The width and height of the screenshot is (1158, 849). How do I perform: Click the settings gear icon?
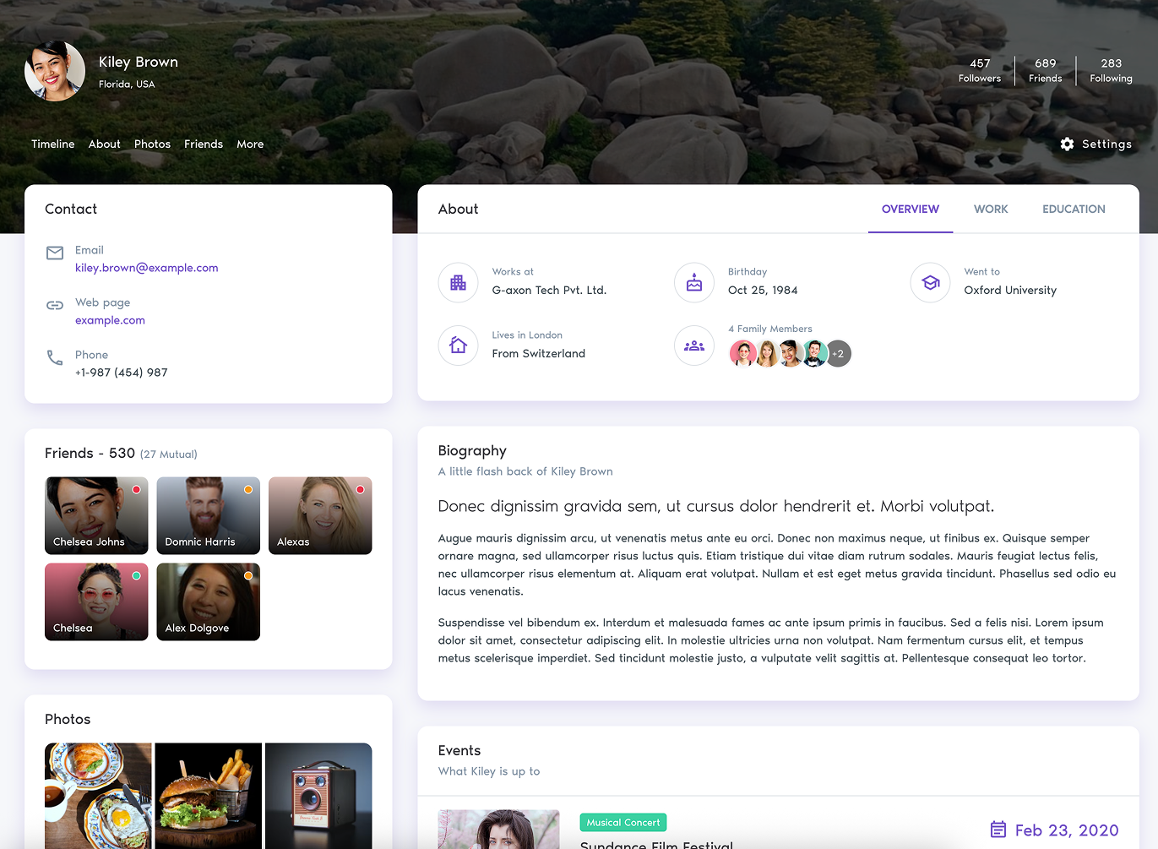coord(1067,144)
